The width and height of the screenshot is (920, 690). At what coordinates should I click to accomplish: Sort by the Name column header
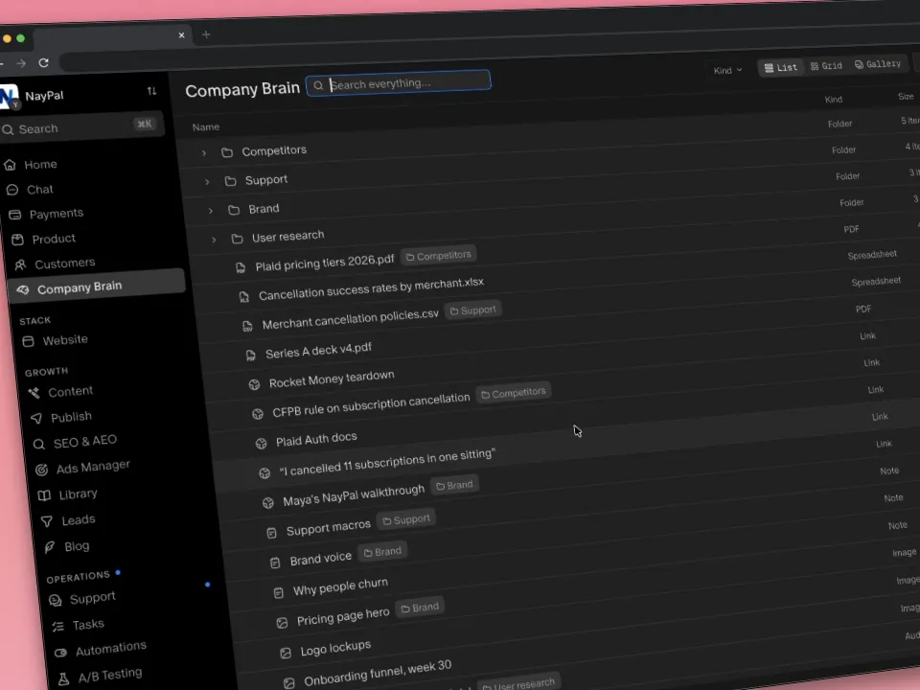click(206, 126)
